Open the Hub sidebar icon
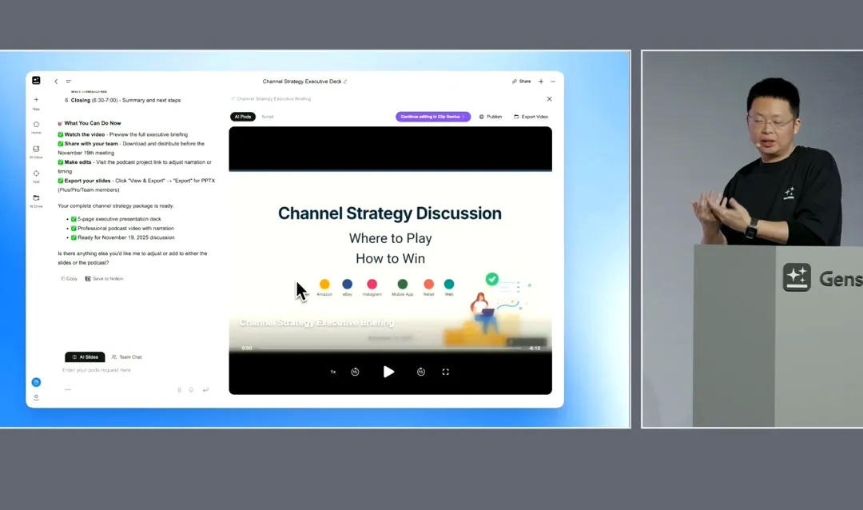The height and width of the screenshot is (510, 863). [x=36, y=173]
